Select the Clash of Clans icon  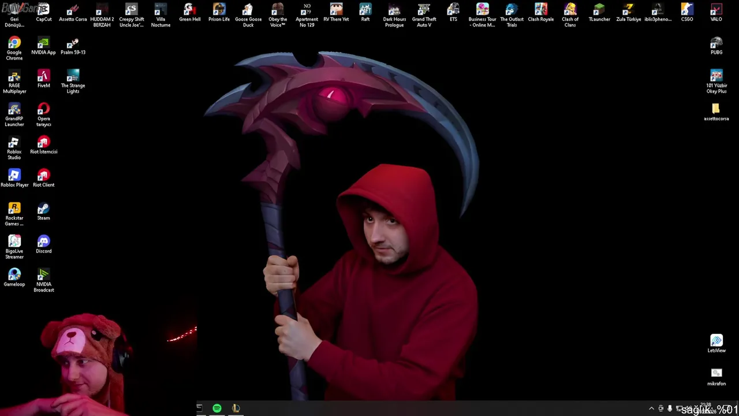[x=570, y=15]
